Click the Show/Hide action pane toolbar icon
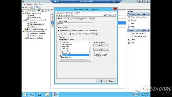The image size is (172, 97). click(40, 7)
